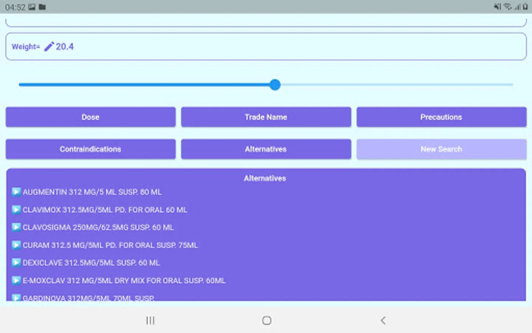Open the Contraindications section
The width and height of the screenshot is (532, 333).
(91, 149)
